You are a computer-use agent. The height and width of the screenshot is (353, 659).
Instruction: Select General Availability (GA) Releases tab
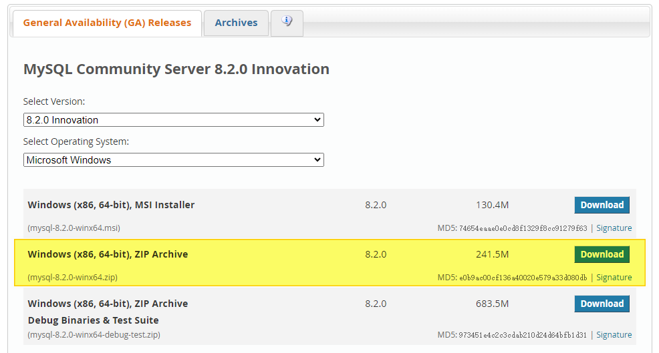point(107,23)
